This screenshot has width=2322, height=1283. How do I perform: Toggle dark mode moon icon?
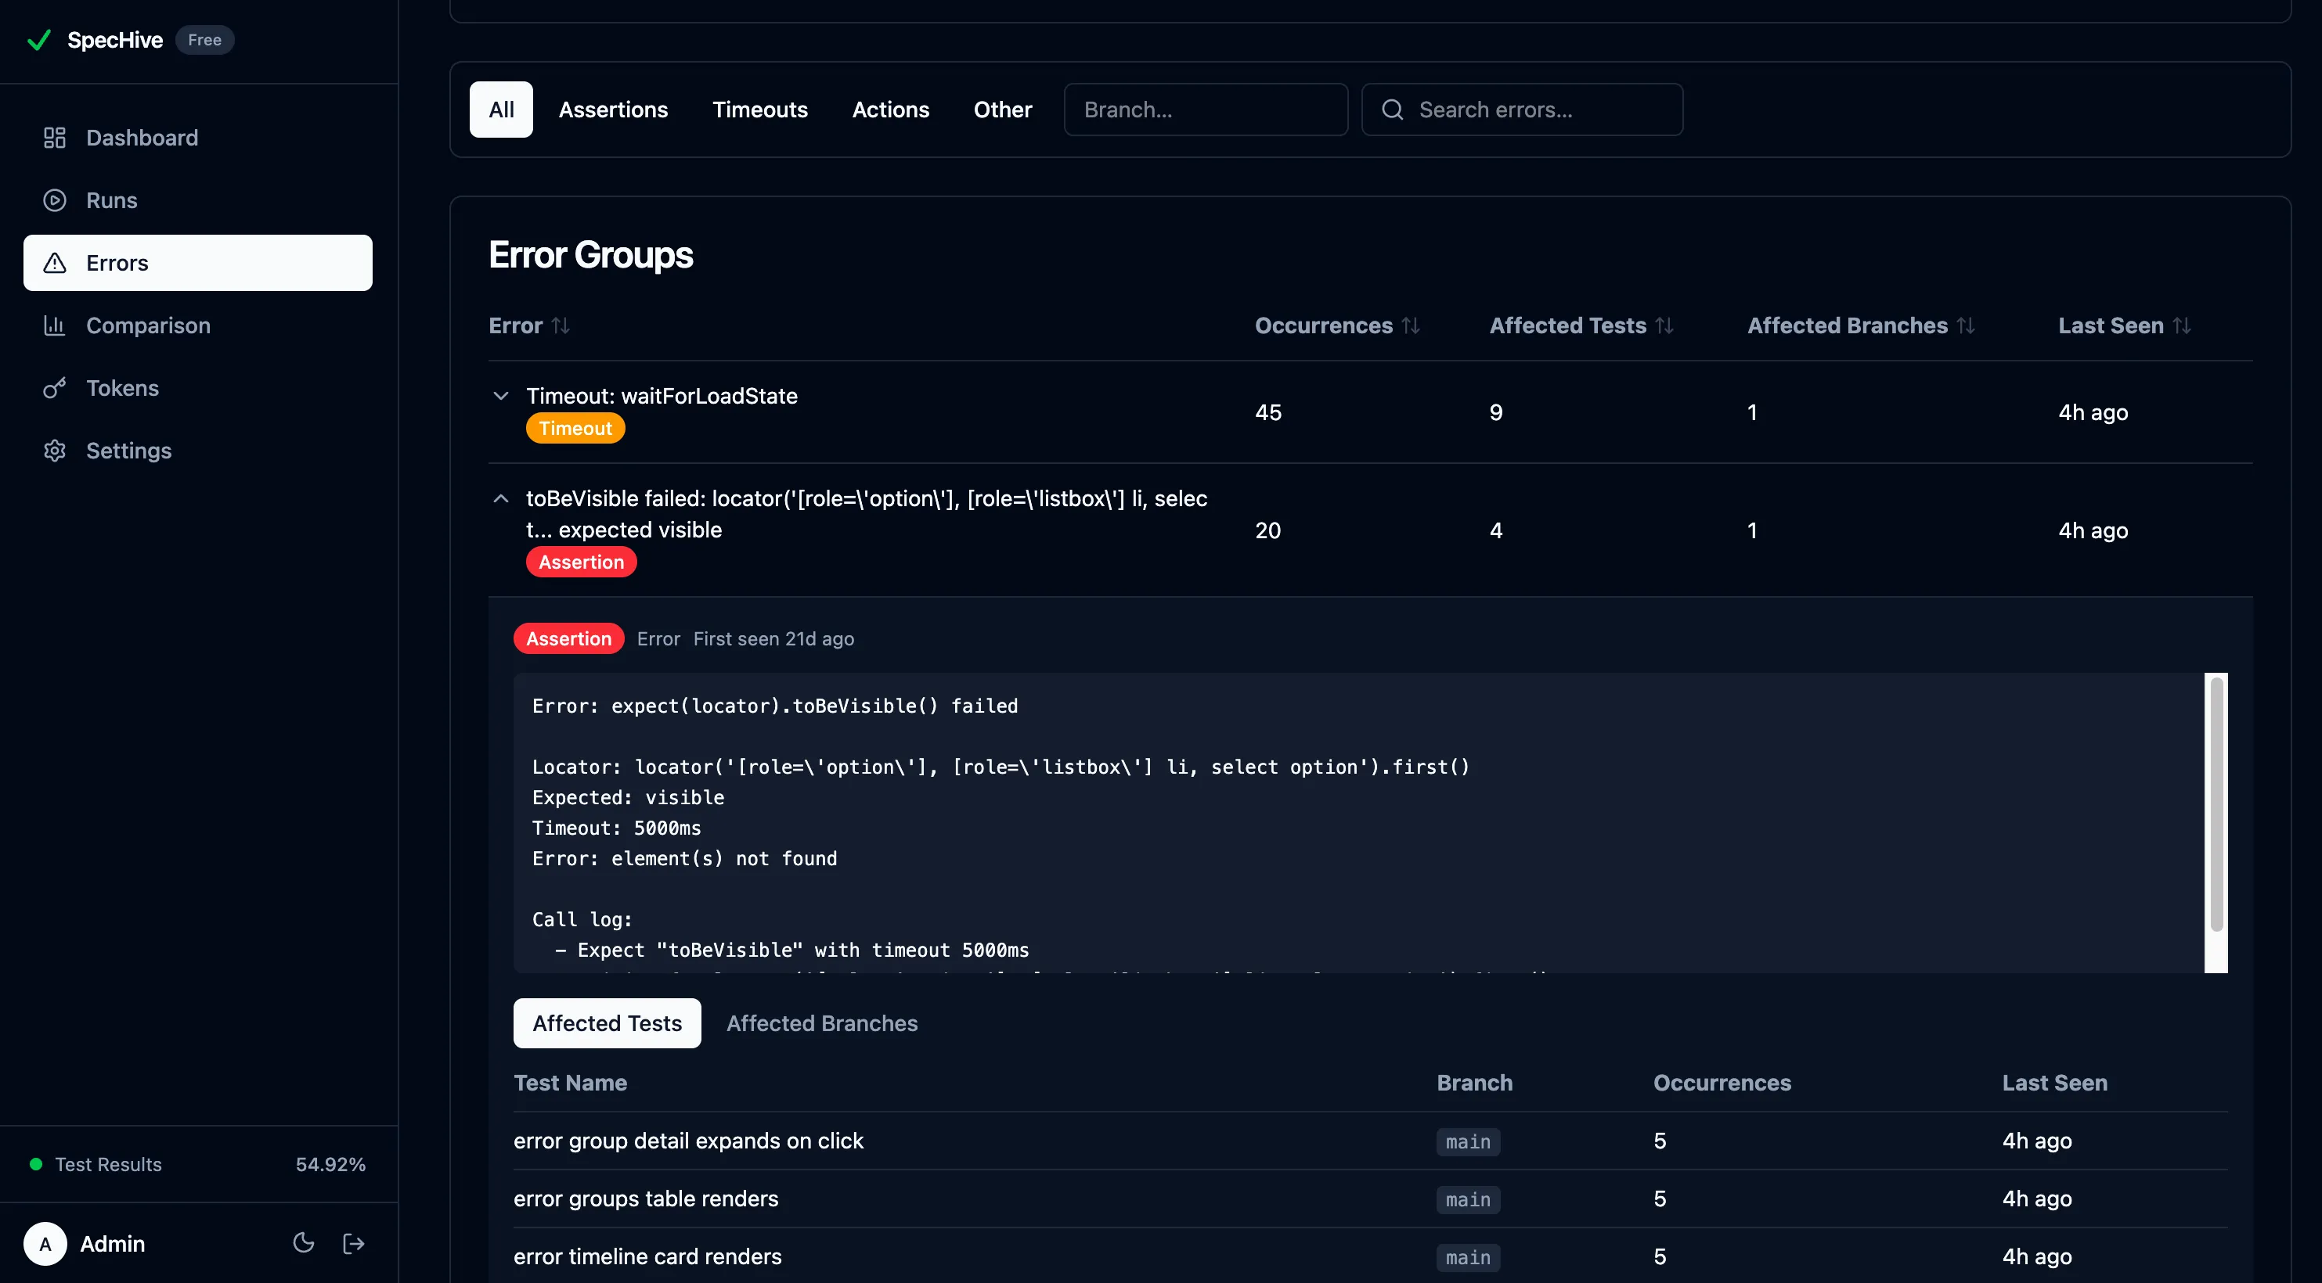(304, 1243)
